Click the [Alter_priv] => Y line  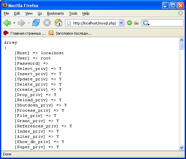click(37, 136)
